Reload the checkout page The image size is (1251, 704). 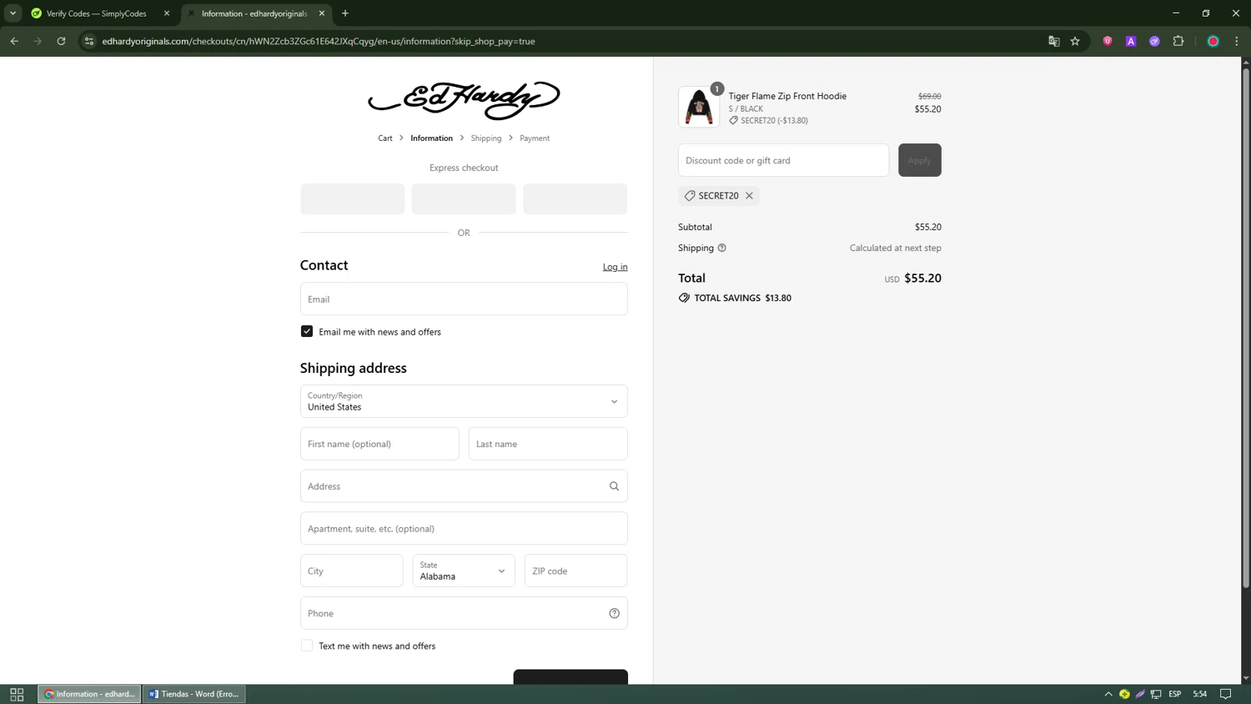(61, 41)
